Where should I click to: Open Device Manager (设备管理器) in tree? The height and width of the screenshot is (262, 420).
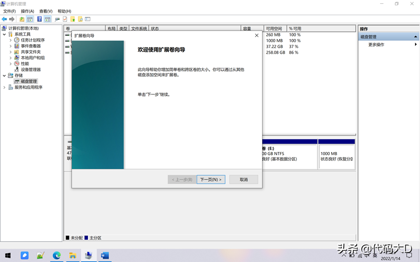(31, 70)
